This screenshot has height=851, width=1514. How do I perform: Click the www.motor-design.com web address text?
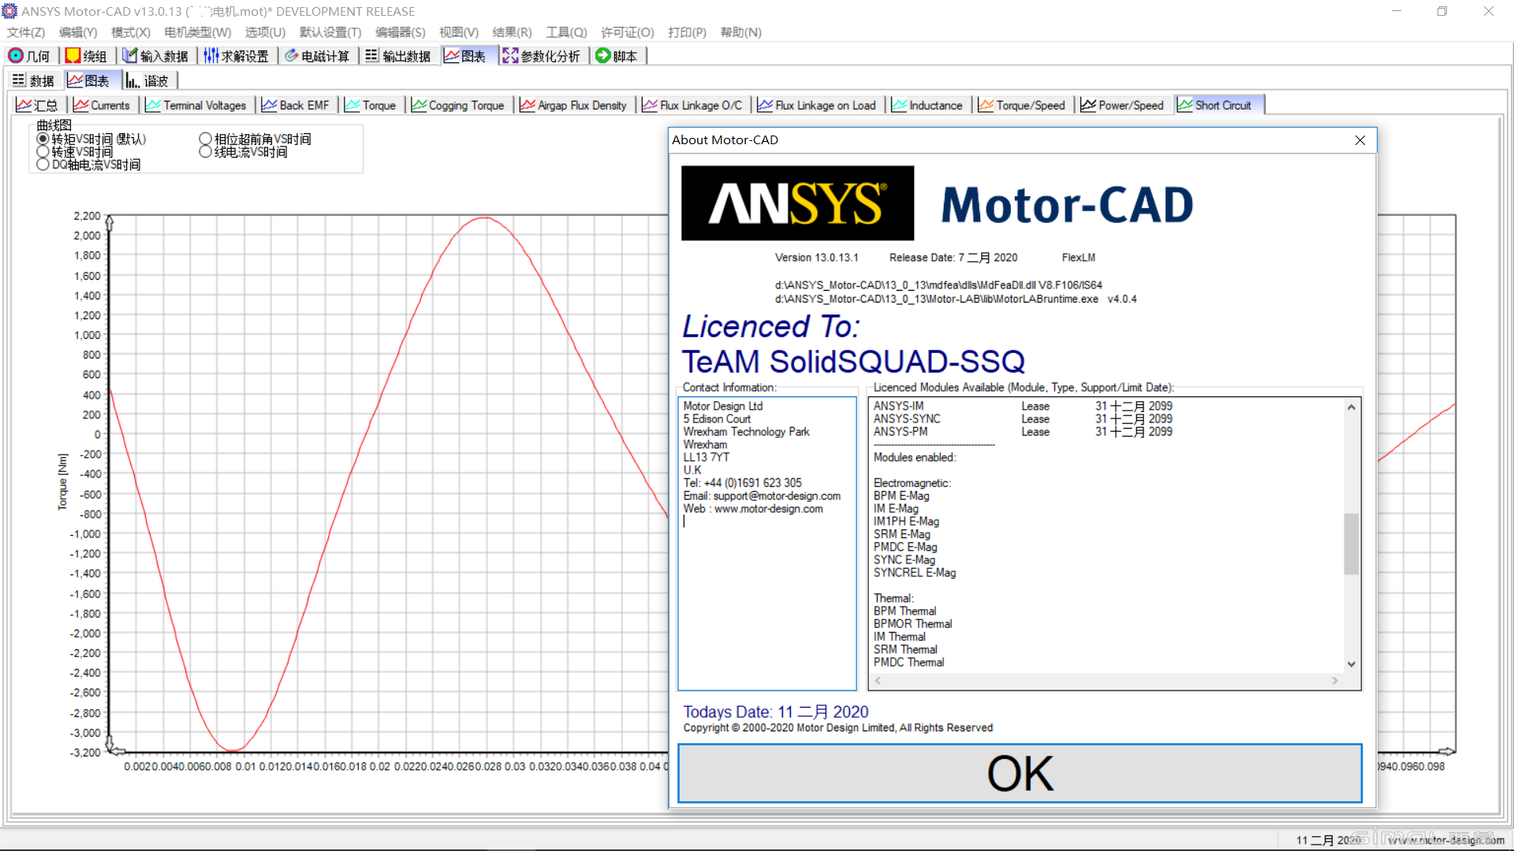pos(769,509)
